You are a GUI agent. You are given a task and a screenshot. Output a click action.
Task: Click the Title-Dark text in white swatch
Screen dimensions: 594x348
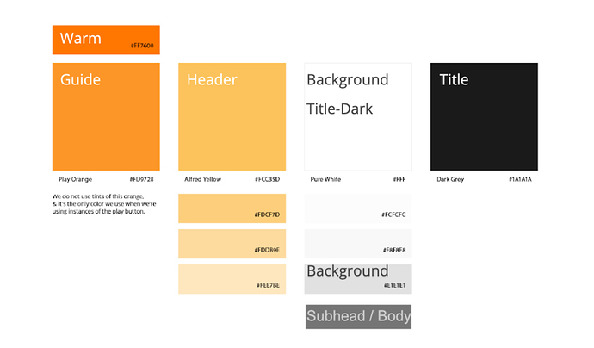[x=339, y=109]
